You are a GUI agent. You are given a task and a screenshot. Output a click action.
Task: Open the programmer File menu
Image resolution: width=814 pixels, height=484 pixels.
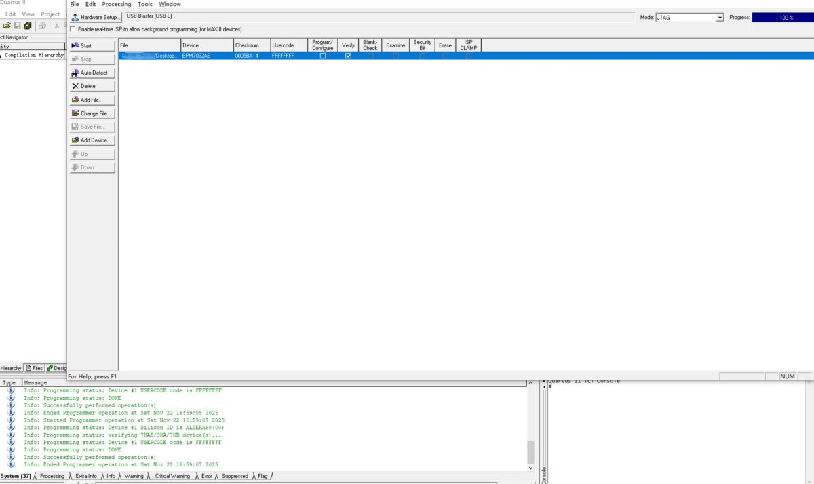[x=75, y=4]
